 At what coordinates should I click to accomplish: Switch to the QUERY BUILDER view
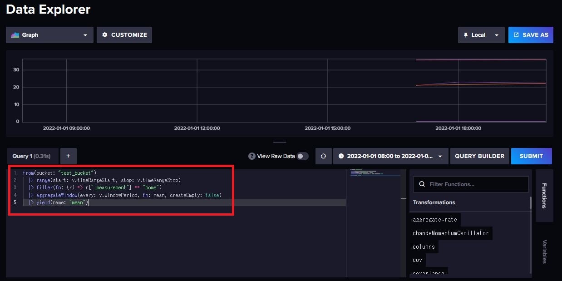[x=479, y=156]
